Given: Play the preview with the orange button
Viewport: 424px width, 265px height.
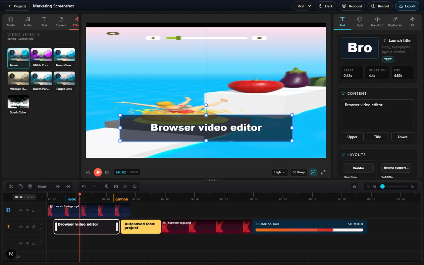Looking at the screenshot, I should point(98,172).
